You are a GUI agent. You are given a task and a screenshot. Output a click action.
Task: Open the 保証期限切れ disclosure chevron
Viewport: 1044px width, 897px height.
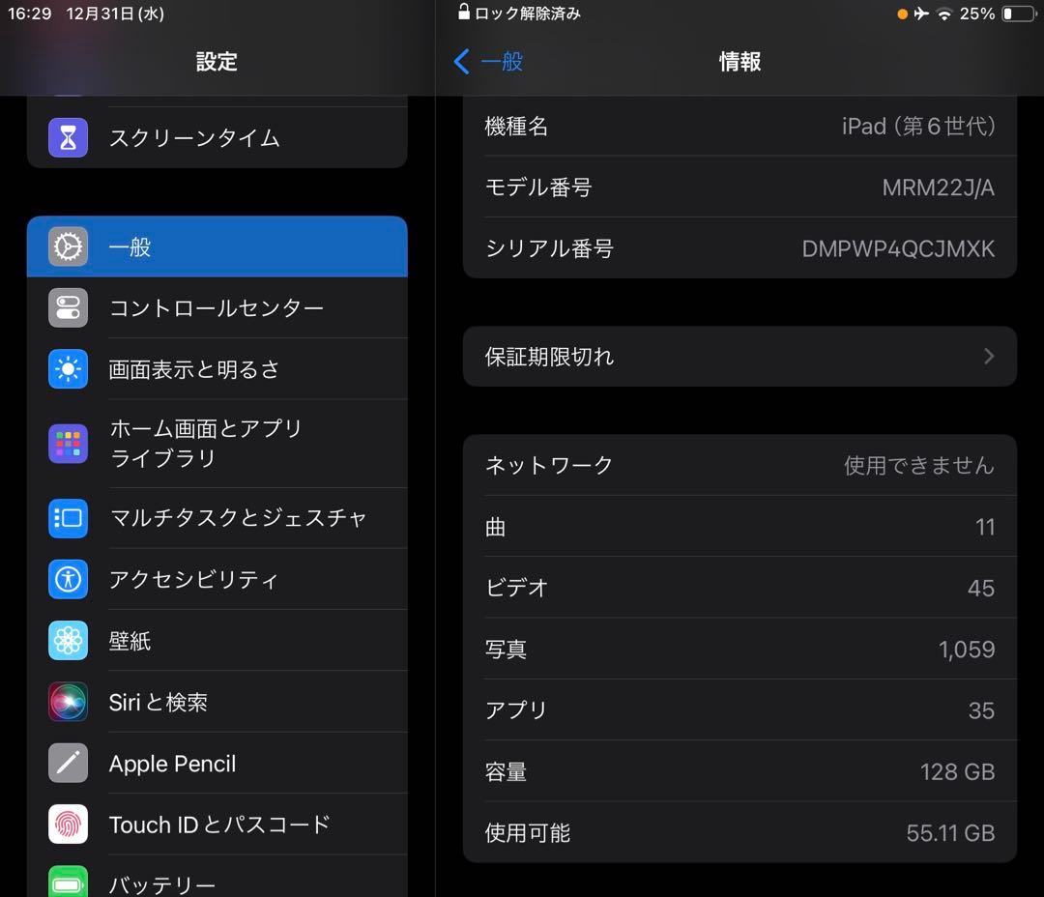tap(989, 356)
